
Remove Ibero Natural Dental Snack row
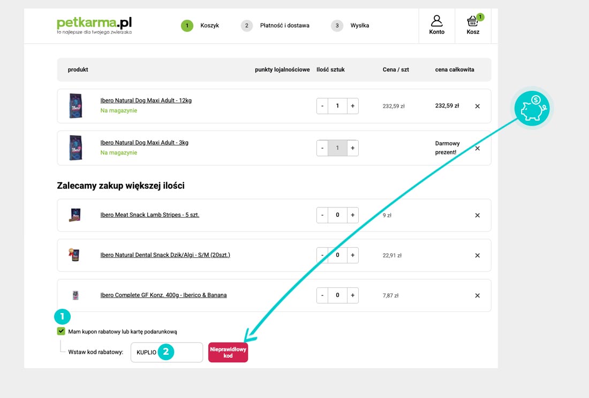[x=477, y=255]
